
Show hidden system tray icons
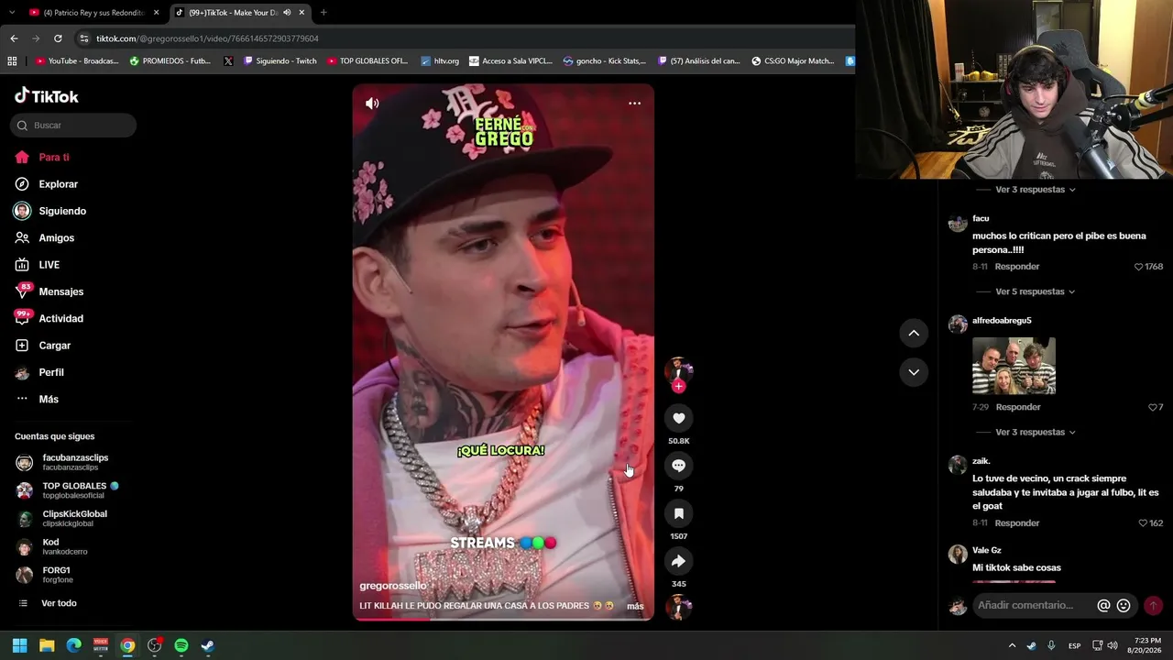click(x=1012, y=645)
